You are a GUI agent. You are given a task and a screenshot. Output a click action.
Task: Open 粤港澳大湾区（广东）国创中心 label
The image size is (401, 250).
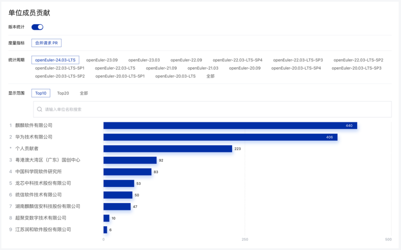(x=48, y=160)
